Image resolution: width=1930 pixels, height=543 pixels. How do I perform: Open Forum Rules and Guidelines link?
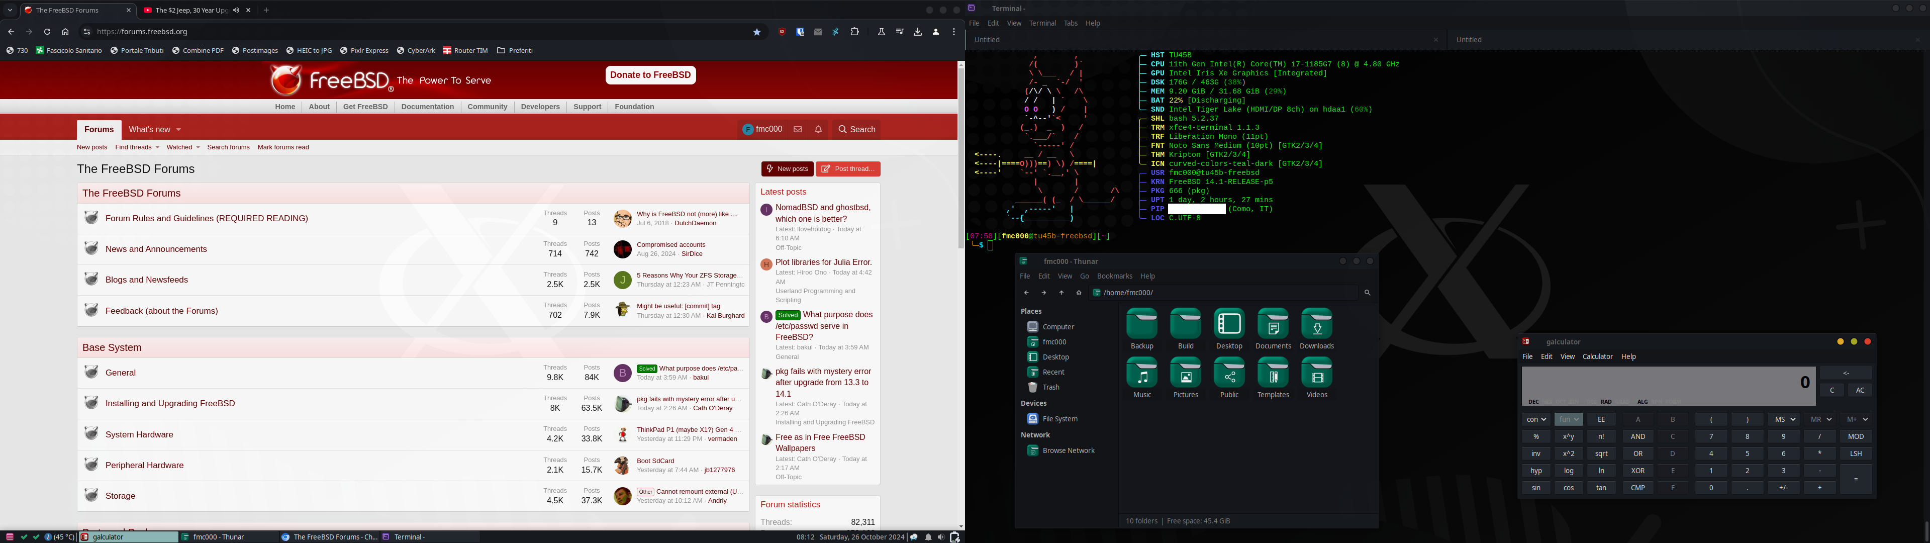[207, 218]
